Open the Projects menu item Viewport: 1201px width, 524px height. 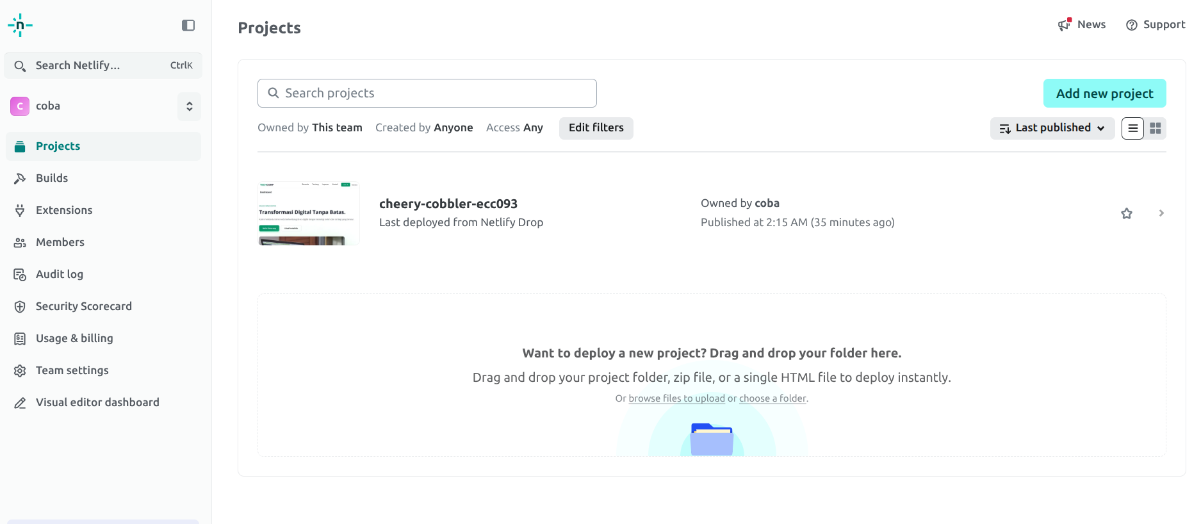point(103,147)
